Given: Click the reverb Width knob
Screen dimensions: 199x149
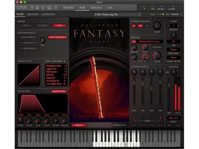Looking at the screenshot, I should [x=145, y=47].
